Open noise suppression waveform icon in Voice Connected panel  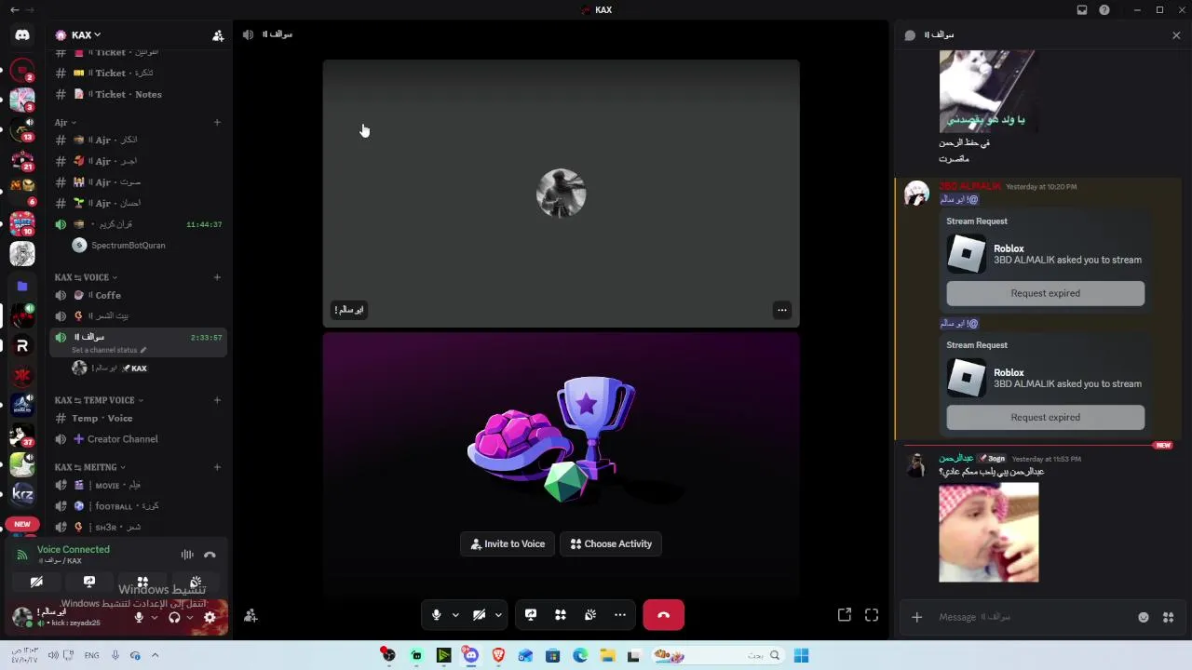187,555
